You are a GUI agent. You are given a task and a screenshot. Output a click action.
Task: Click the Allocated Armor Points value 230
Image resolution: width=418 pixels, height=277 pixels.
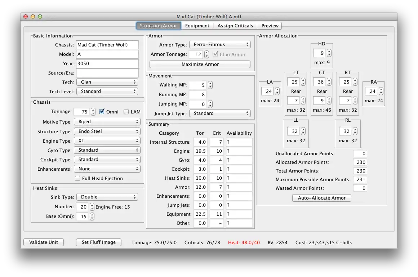point(360,162)
